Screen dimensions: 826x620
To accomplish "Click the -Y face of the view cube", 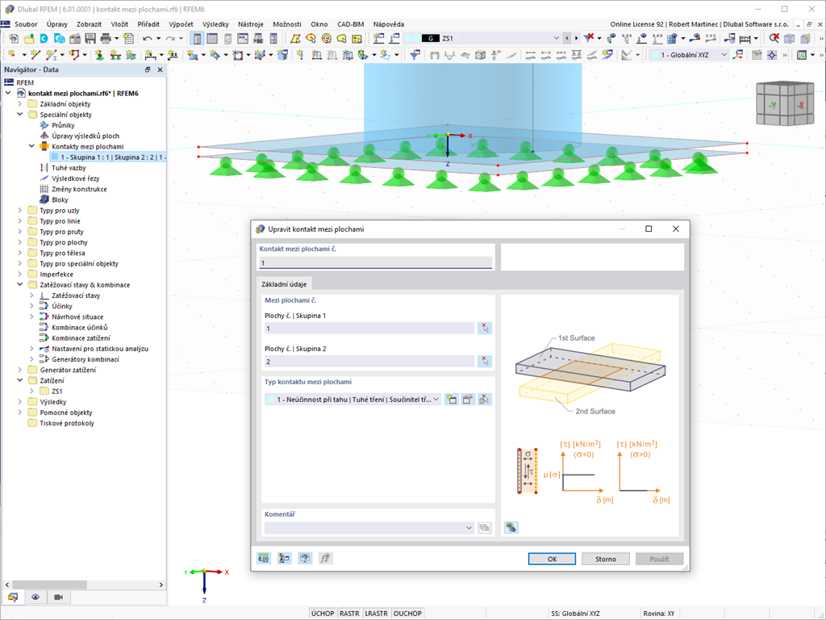I will pyautogui.click(x=772, y=106).
